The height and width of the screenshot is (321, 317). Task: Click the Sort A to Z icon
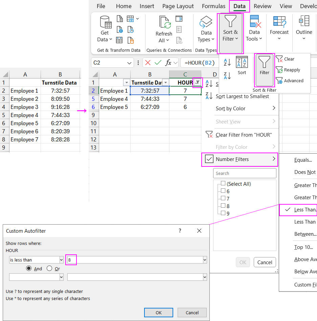[227, 62]
